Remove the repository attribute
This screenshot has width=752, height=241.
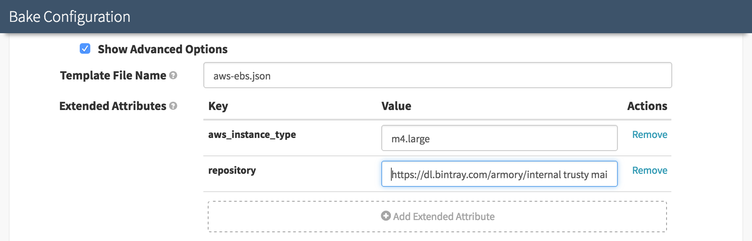click(x=649, y=171)
